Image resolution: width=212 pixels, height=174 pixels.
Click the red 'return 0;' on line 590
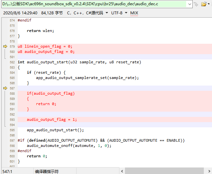pyautogui.click(x=46, y=104)
